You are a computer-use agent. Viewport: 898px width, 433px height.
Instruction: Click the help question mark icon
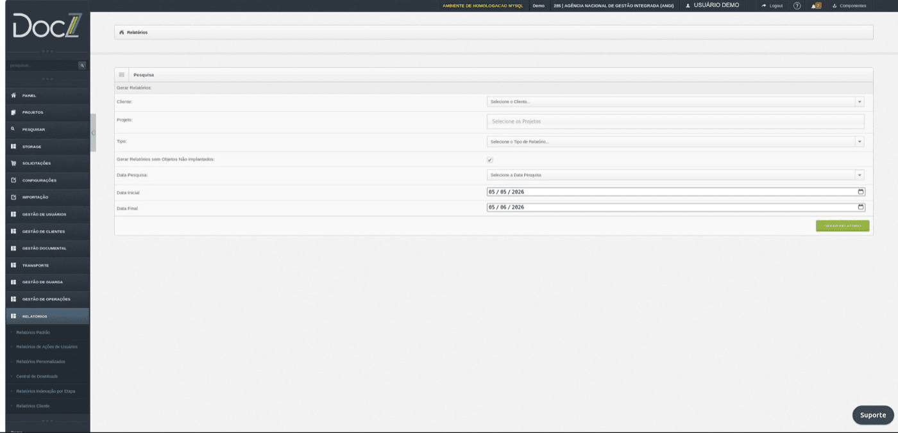(x=797, y=6)
